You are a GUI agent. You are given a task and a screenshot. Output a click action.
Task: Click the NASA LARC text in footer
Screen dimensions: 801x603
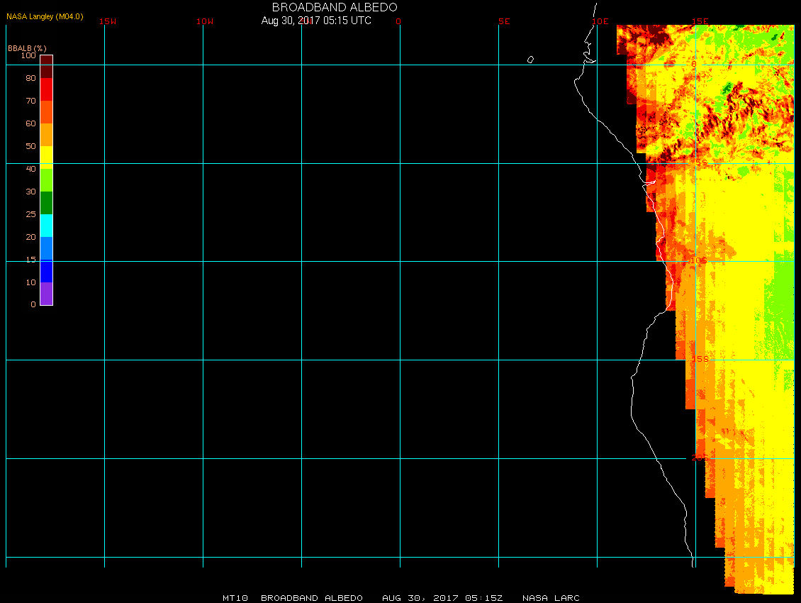(551, 598)
